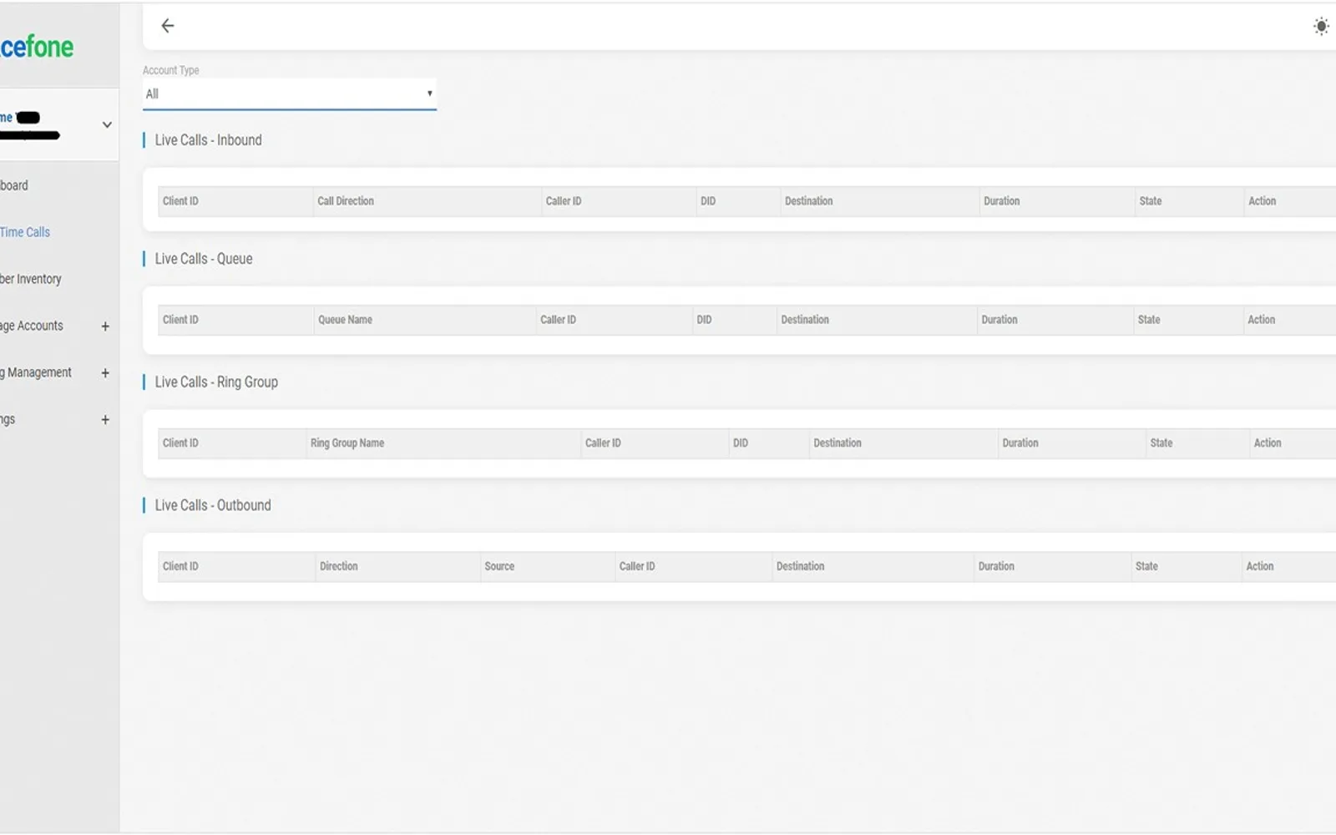Click the Acefone logo

coord(37,47)
